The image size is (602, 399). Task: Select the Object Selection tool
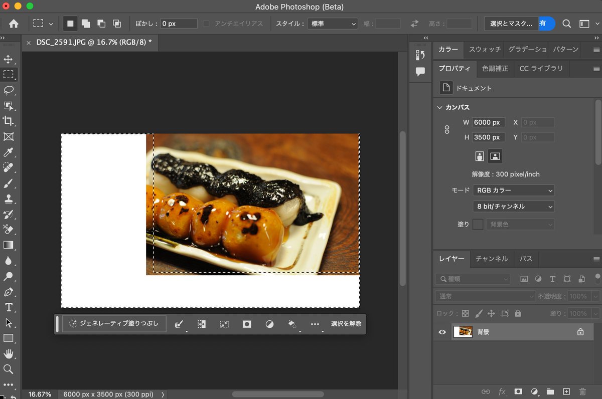(9, 105)
